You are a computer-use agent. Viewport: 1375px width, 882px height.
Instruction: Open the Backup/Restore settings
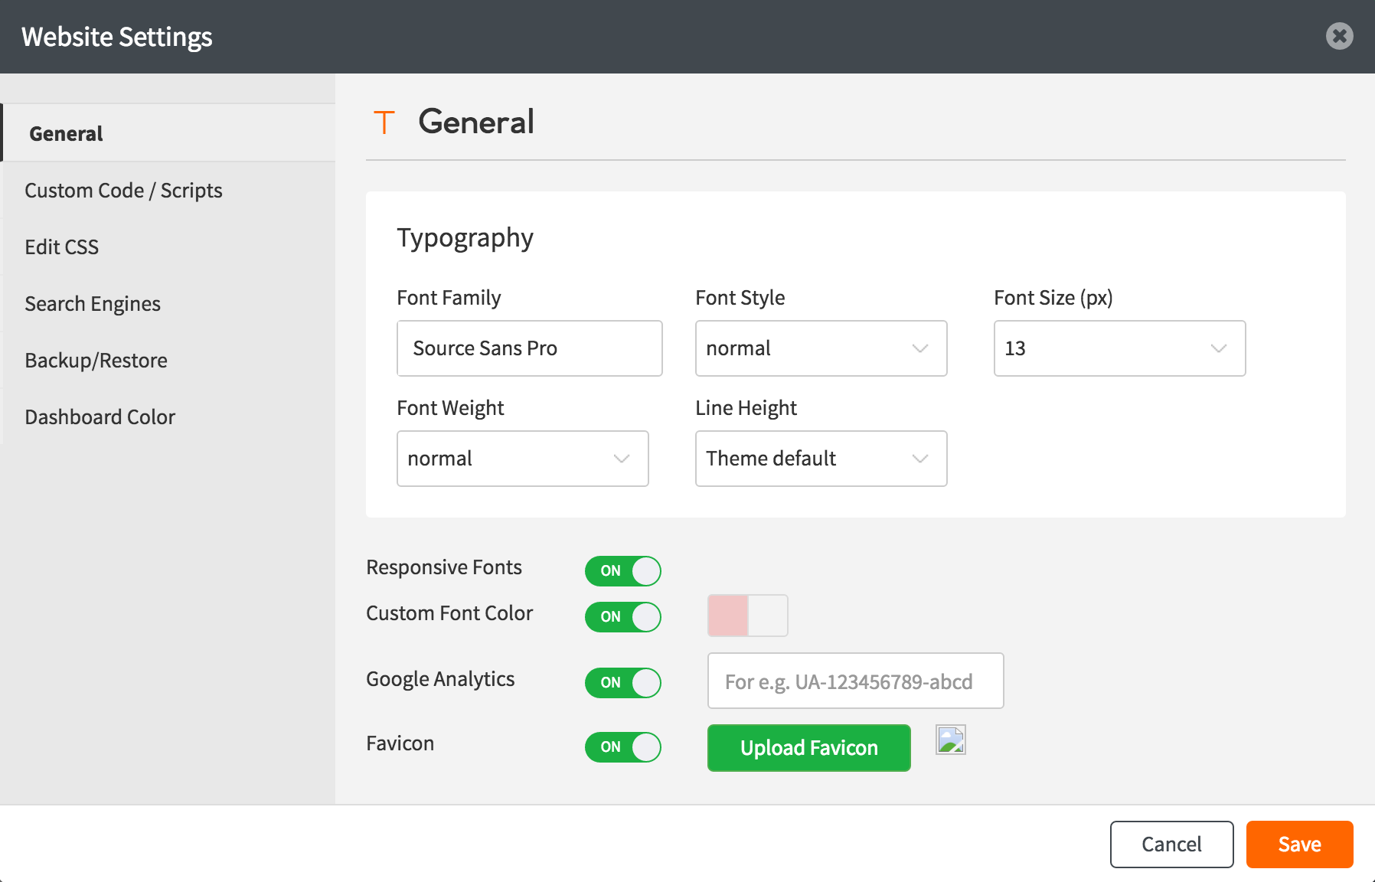[96, 361]
